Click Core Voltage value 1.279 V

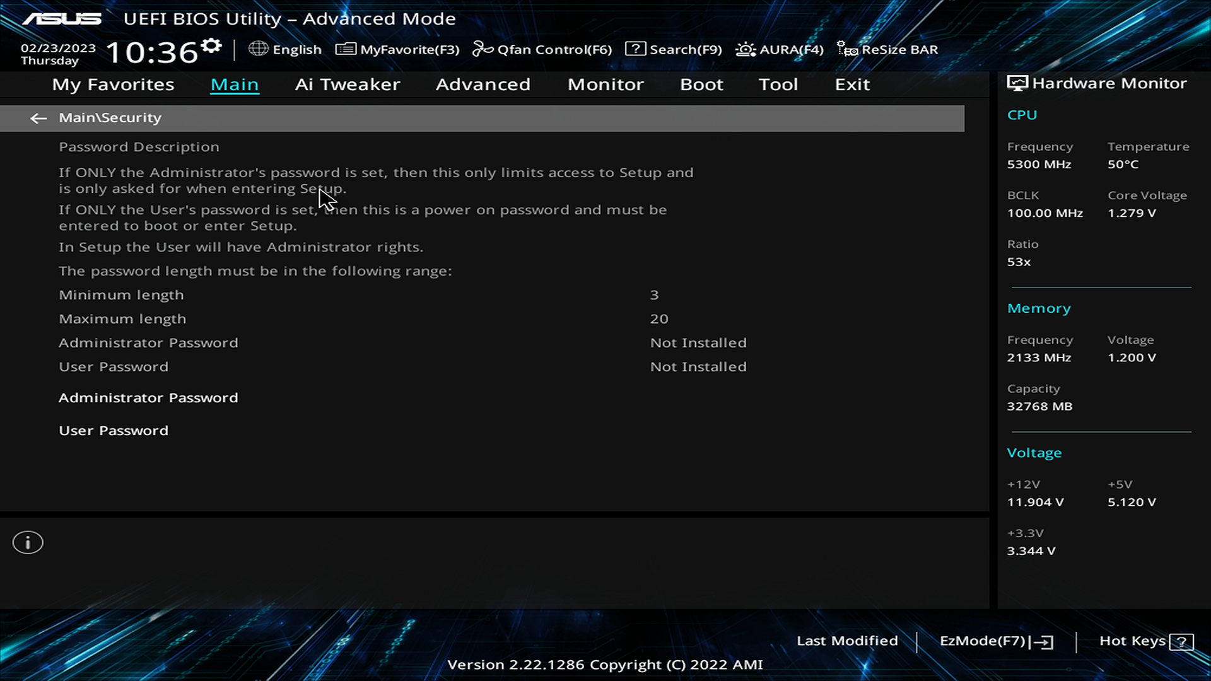coord(1132,213)
